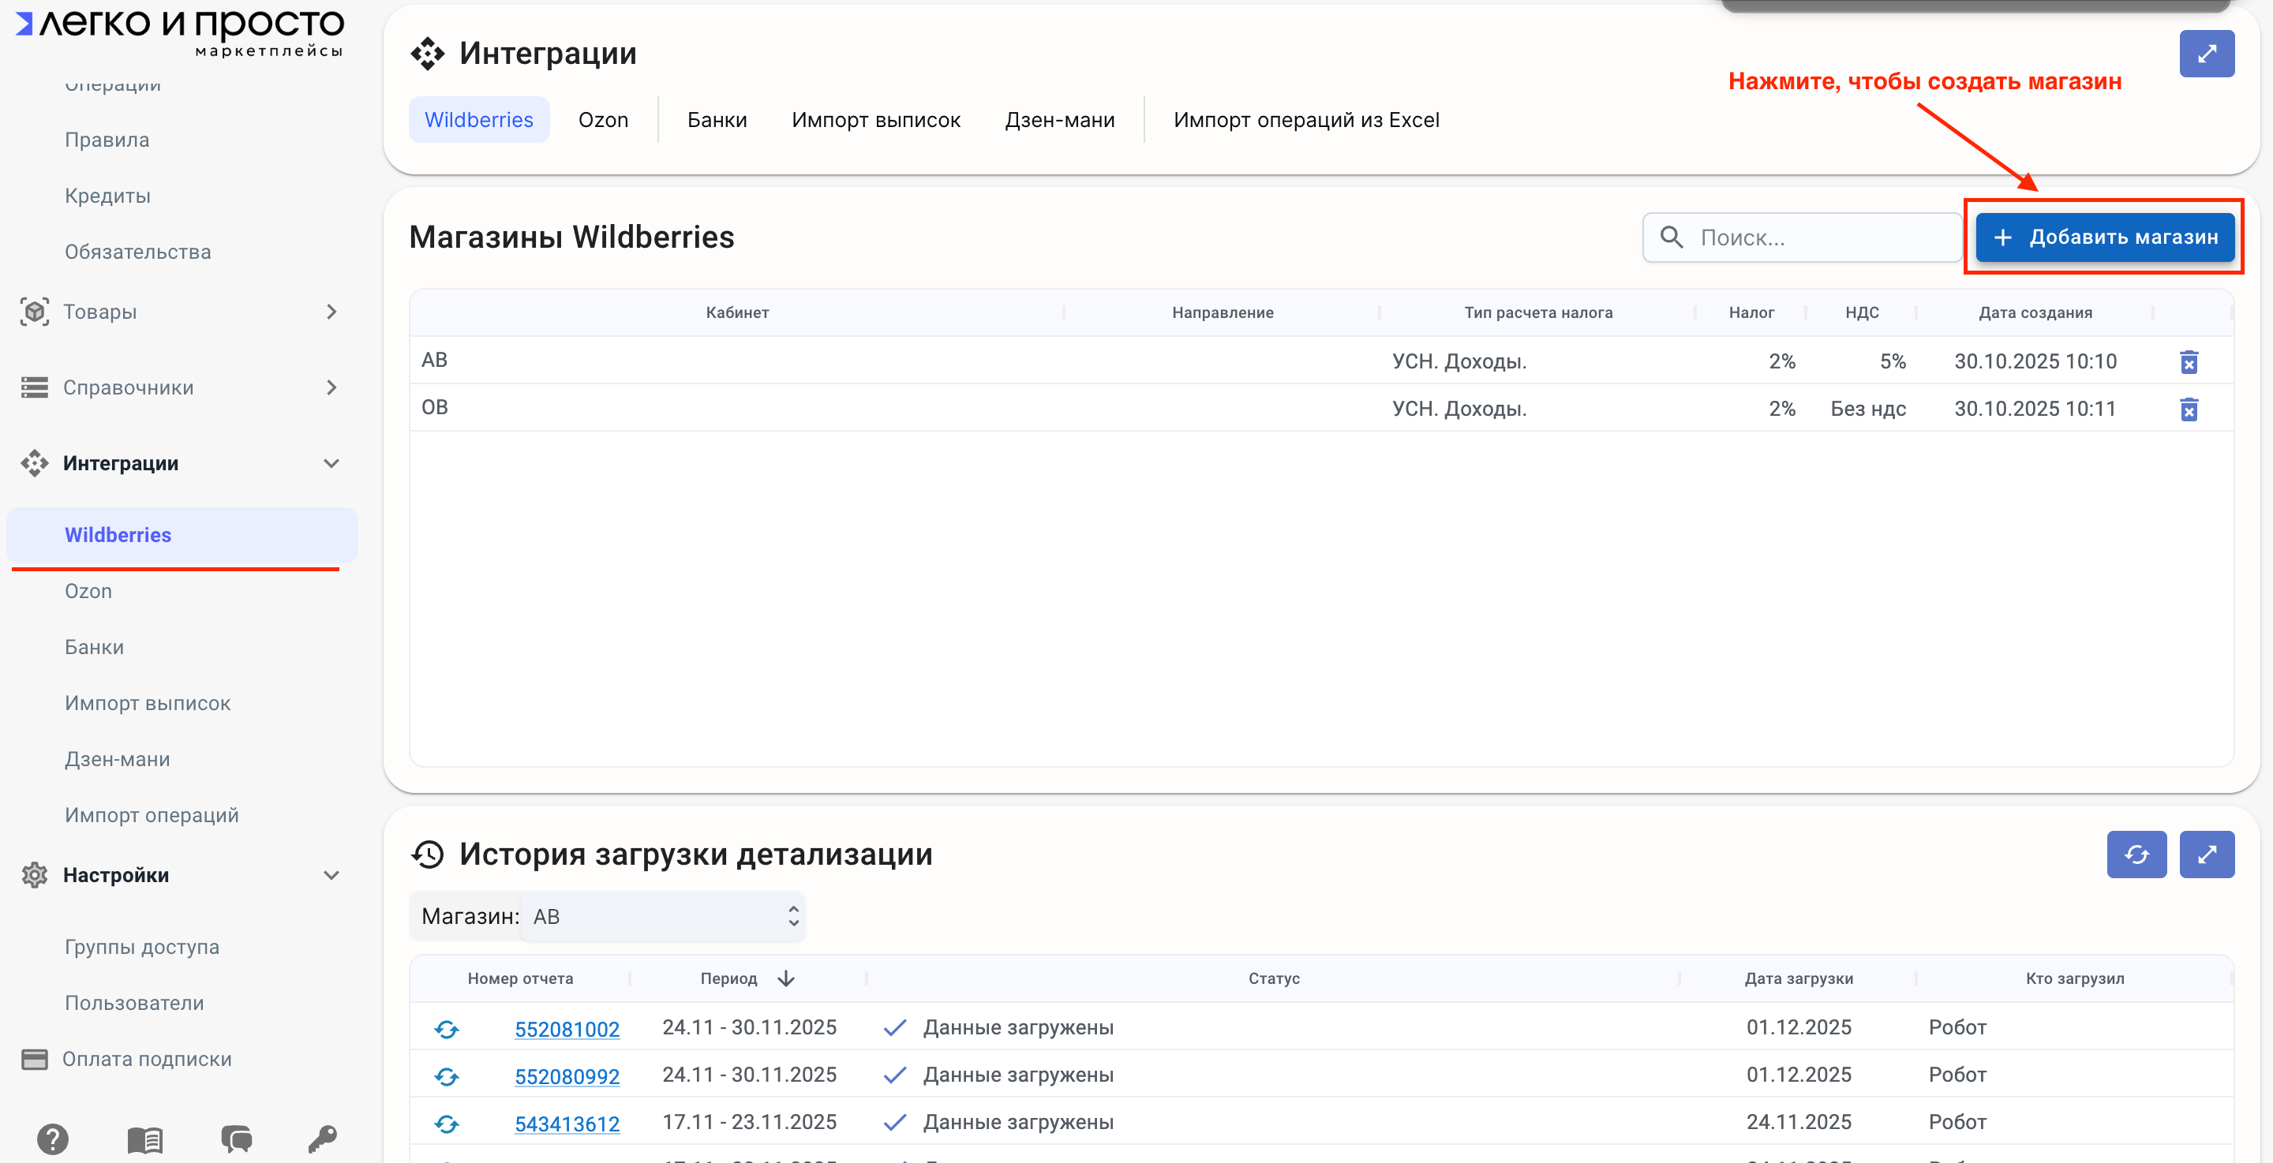Open the chat support icon
This screenshot has height=1163, width=2273.
click(236, 1139)
